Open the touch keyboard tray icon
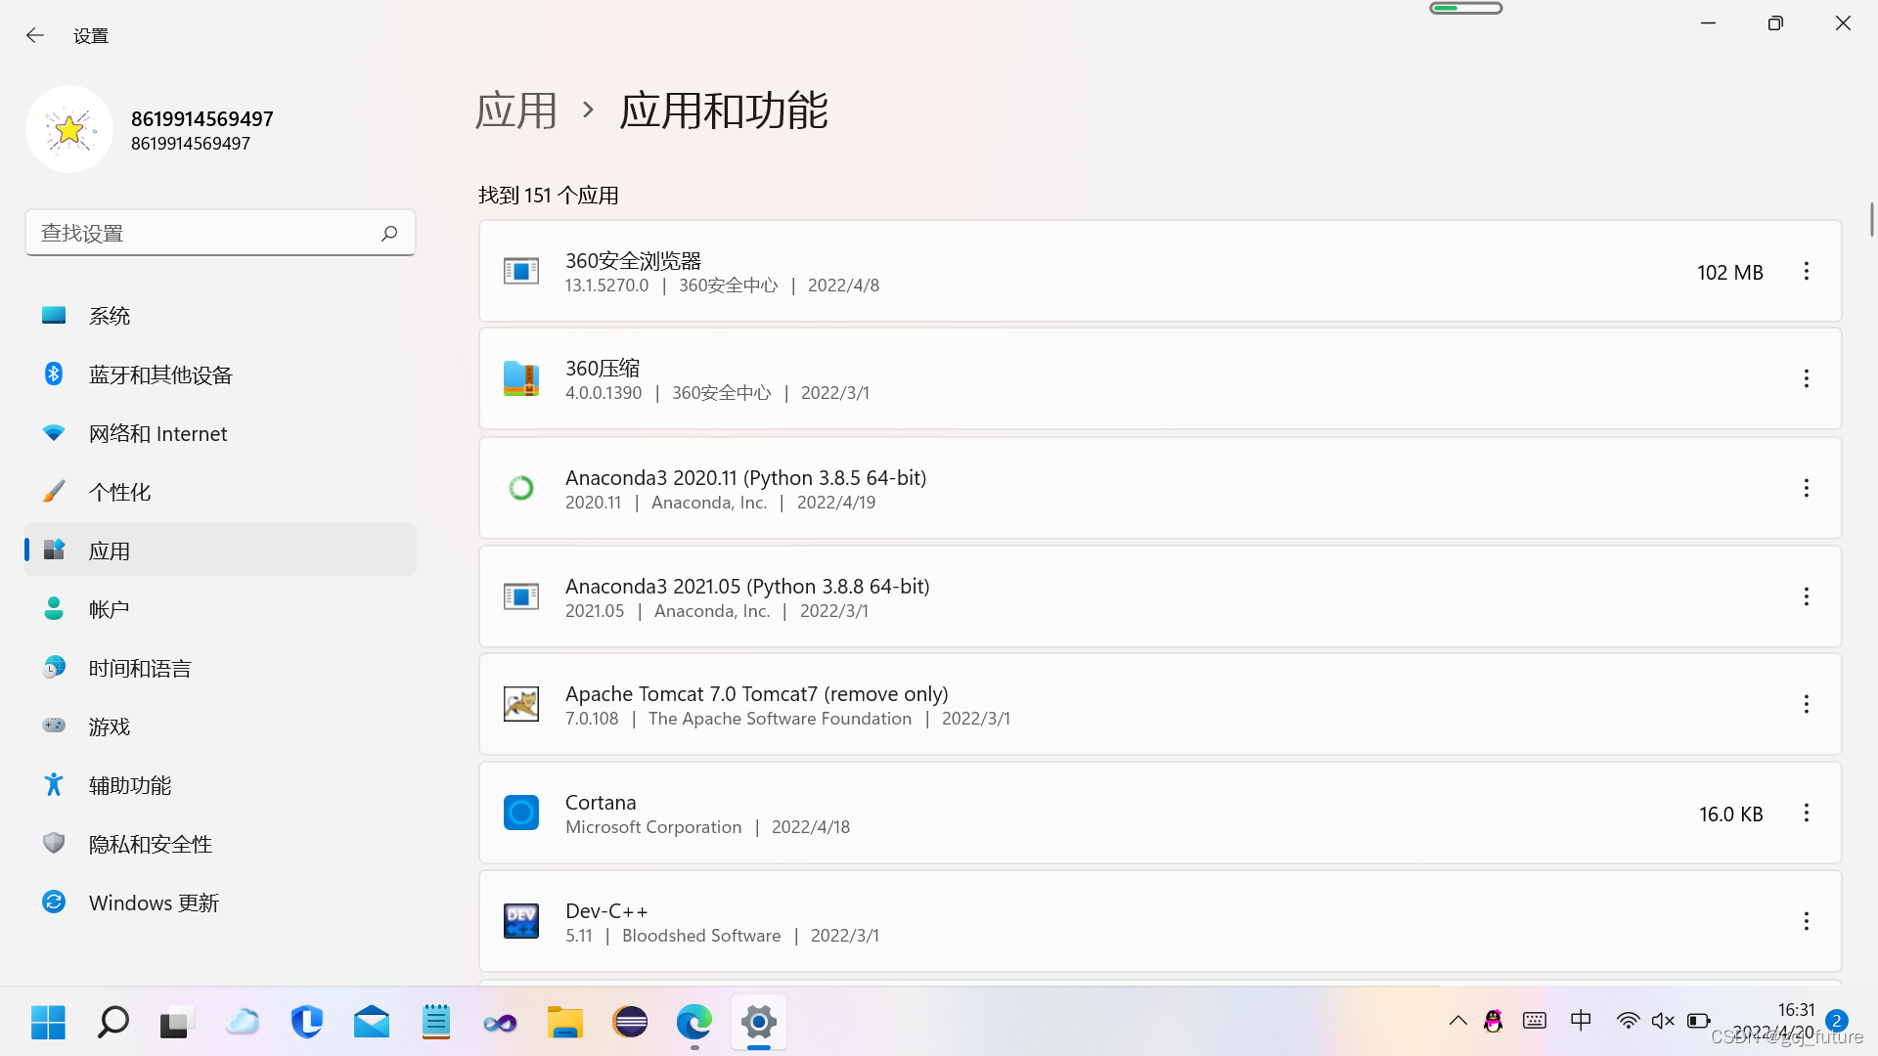1878x1056 pixels. pos(1535,1021)
